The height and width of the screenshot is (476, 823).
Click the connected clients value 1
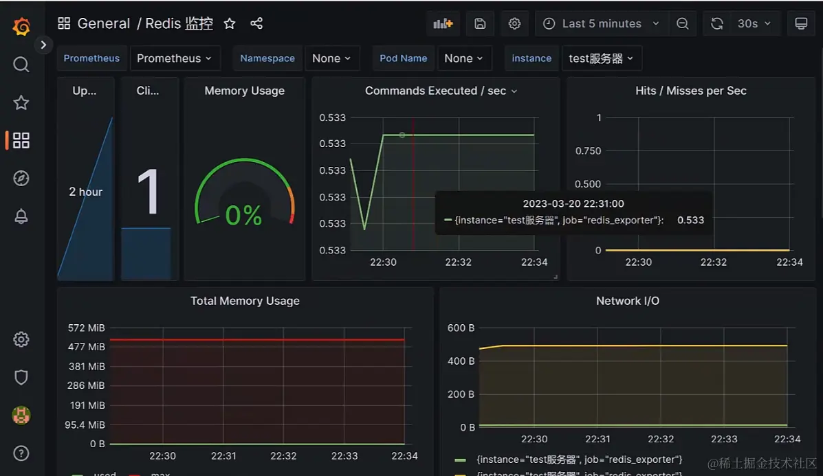(148, 192)
